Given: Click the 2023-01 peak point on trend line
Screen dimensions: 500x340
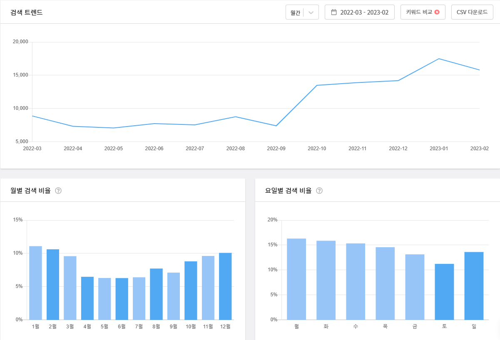Looking at the screenshot, I should pos(439,59).
